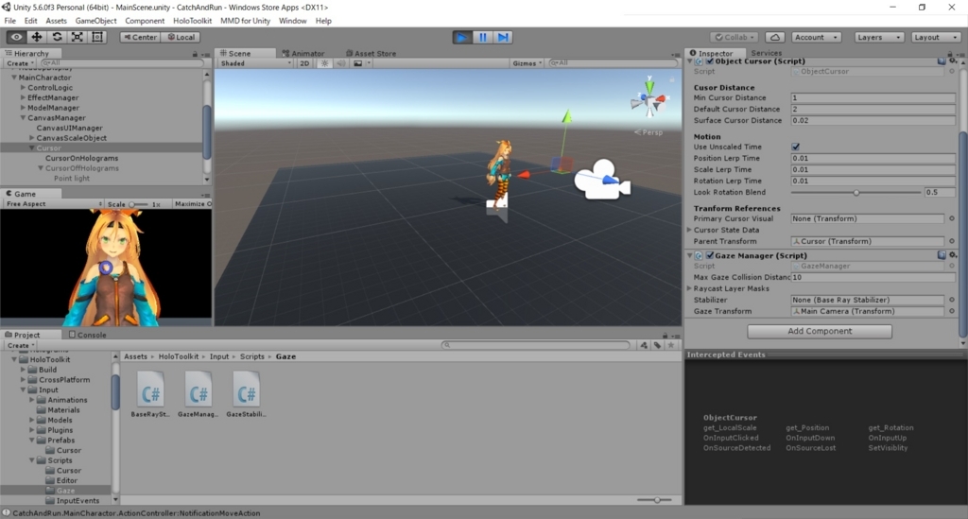Click the Step frame button
968x519 pixels.
[x=503, y=37]
